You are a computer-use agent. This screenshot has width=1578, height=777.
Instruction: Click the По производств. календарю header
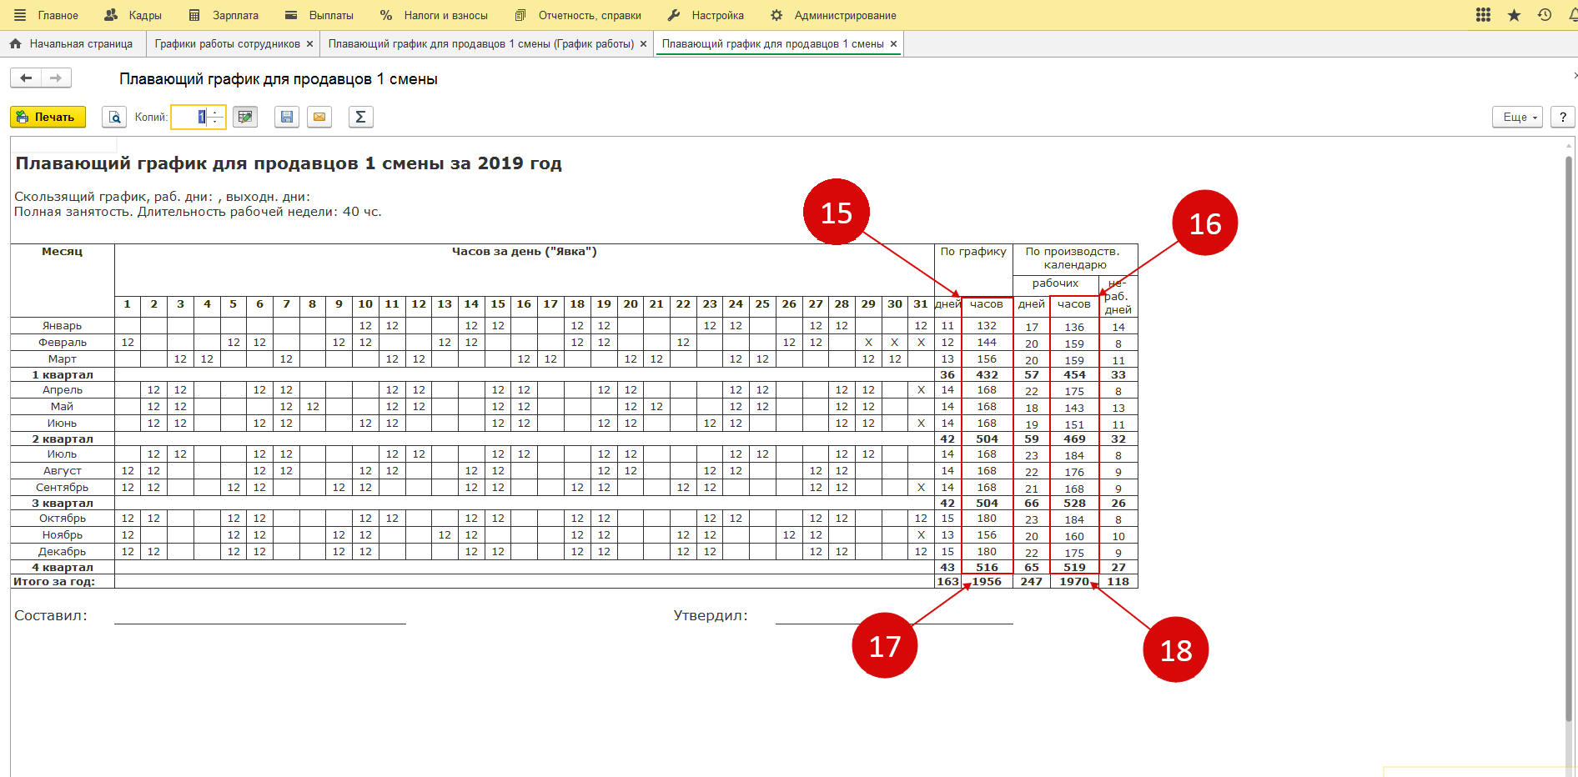tap(1075, 258)
